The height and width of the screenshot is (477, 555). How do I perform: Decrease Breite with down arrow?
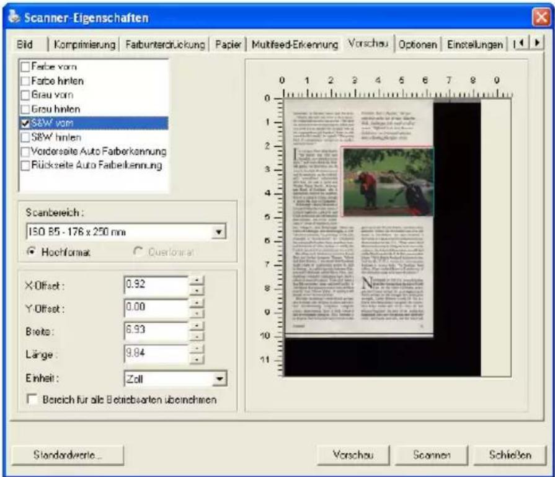[x=197, y=336]
